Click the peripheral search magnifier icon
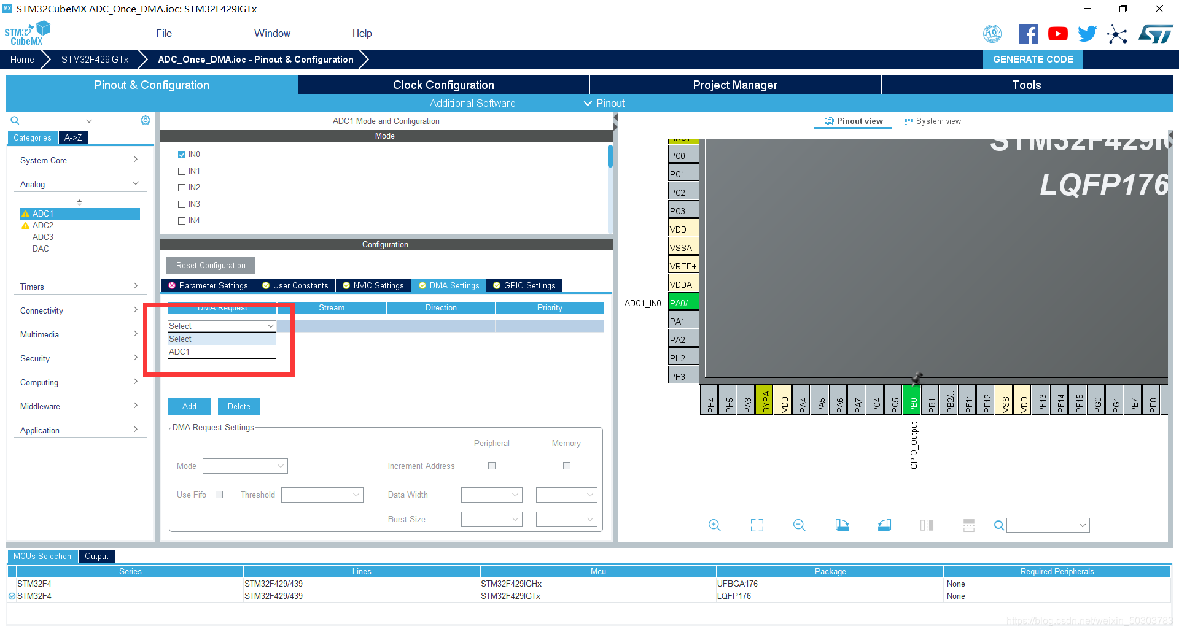Image resolution: width=1179 pixels, height=632 pixels. (15, 120)
